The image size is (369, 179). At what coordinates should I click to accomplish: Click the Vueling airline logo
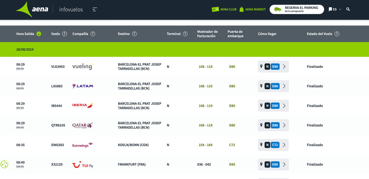coord(82,67)
